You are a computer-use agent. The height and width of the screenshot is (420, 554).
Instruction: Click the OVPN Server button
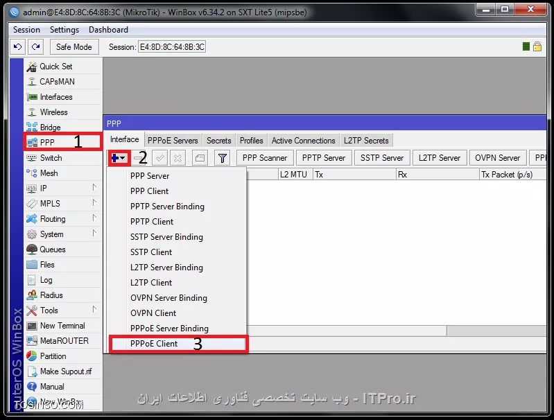click(497, 158)
